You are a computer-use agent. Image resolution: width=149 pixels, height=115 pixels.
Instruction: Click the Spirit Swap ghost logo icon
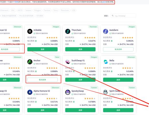(105, 92)
